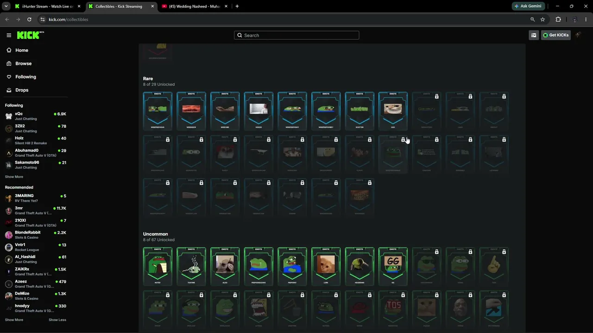Click the Ask Gemini button
This screenshot has height=333, width=593.
[x=528, y=6]
